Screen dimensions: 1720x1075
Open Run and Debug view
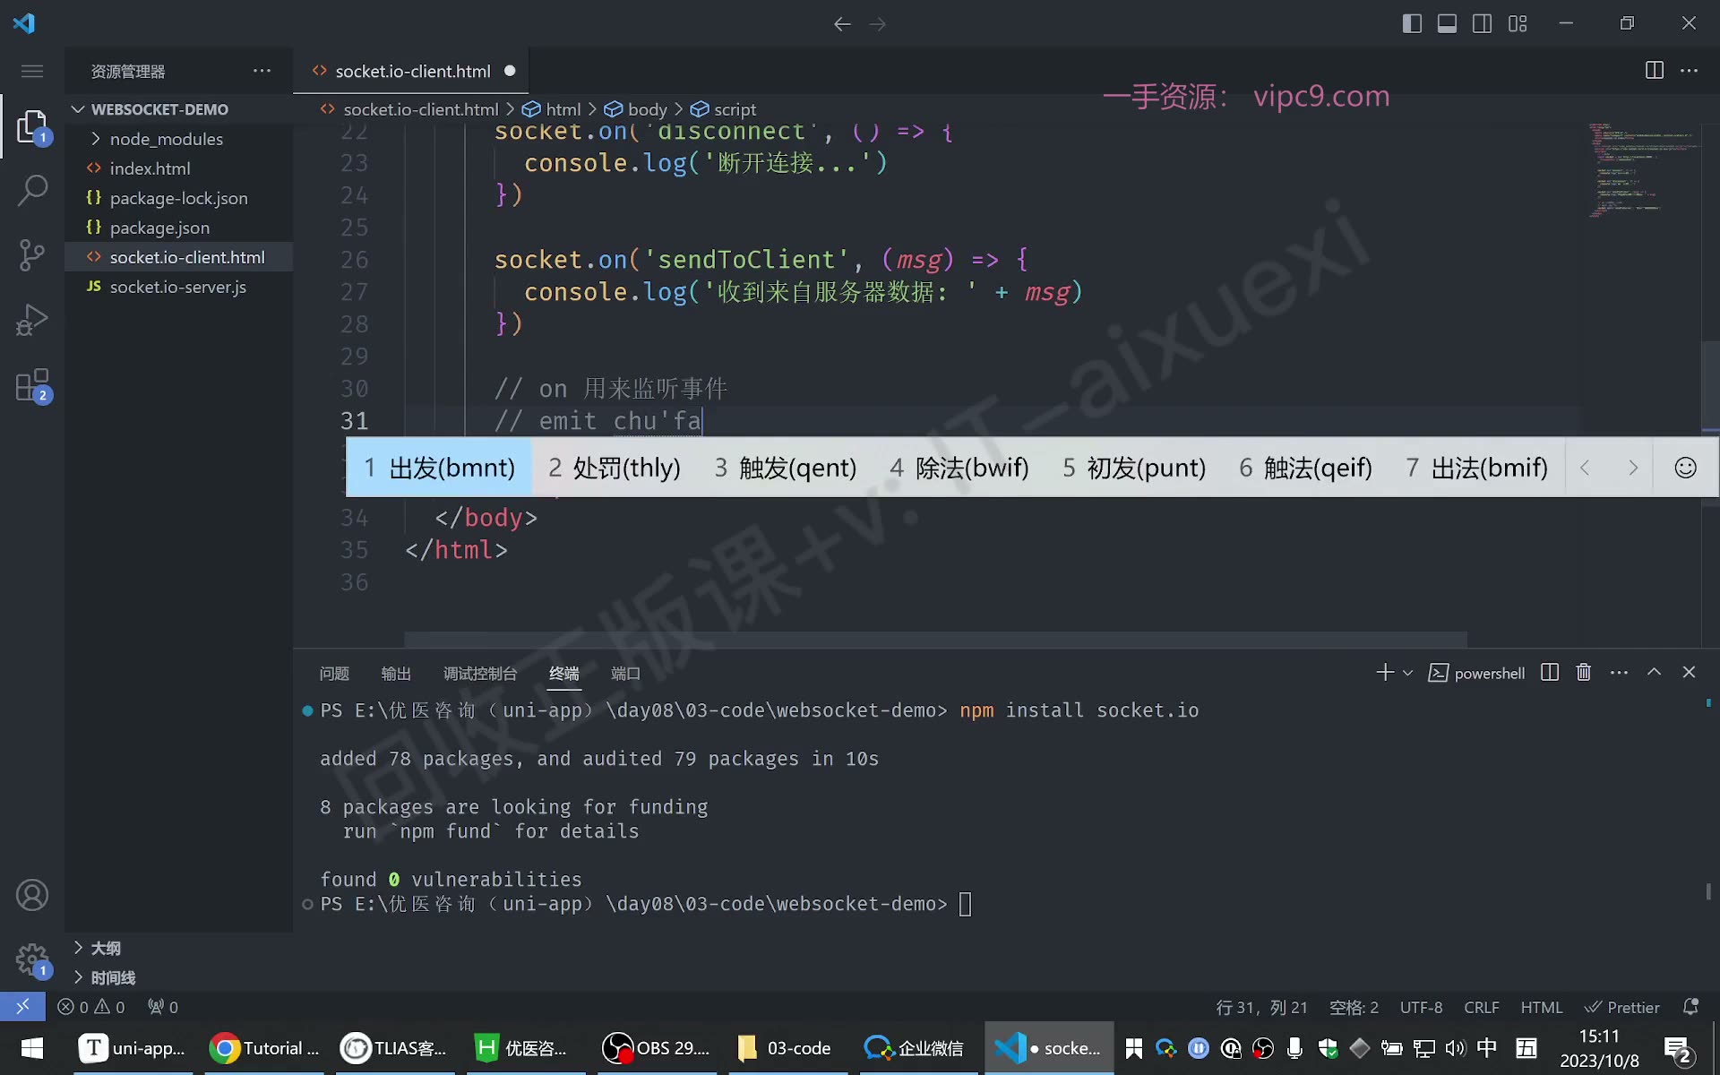tap(32, 320)
